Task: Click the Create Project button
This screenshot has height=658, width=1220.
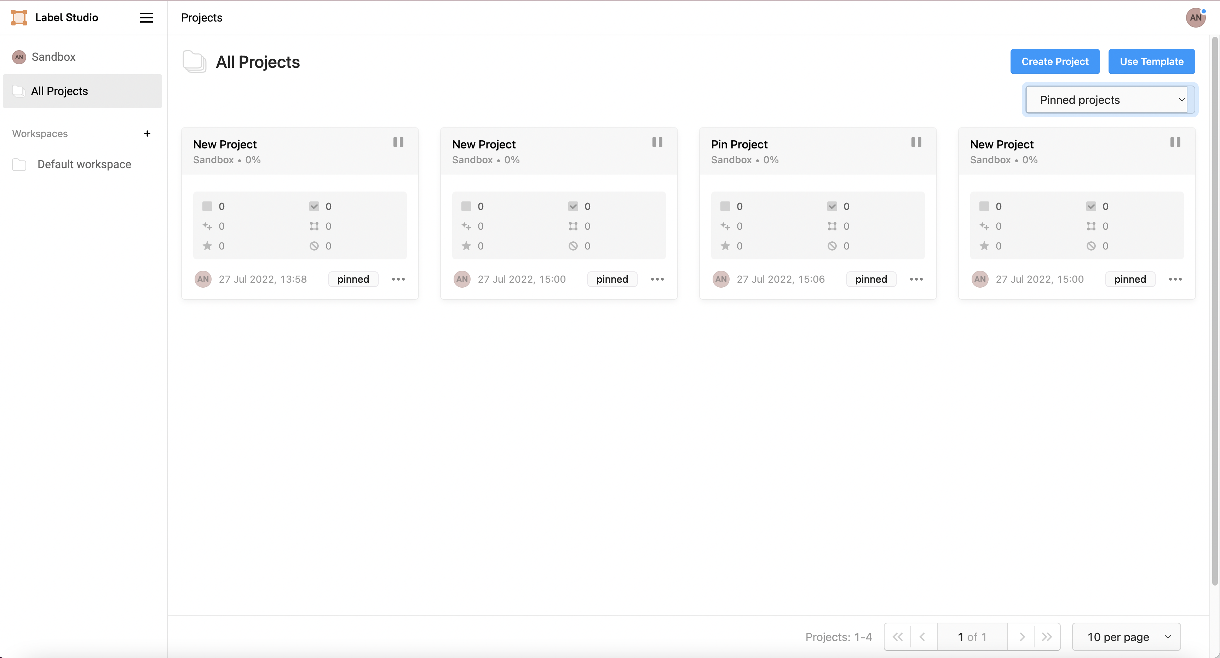Action: pos(1055,61)
